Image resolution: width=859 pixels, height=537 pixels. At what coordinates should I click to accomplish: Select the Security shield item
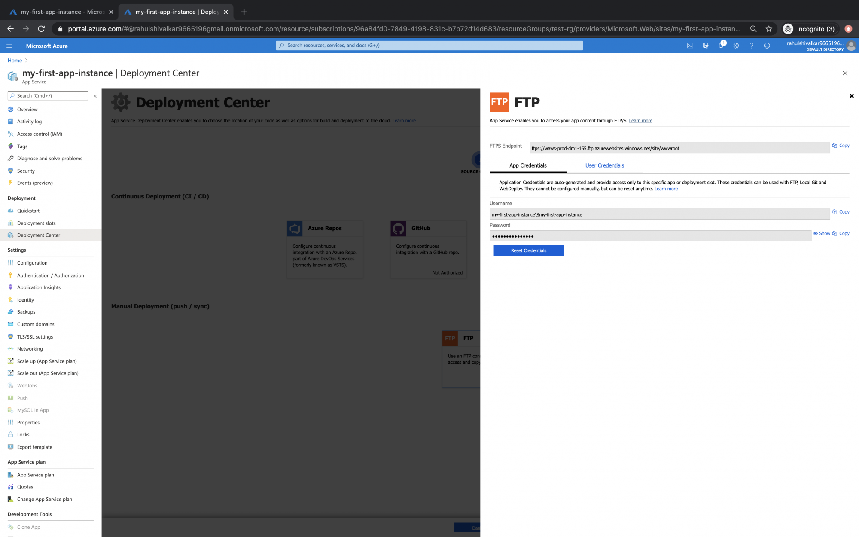pyautogui.click(x=26, y=171)
